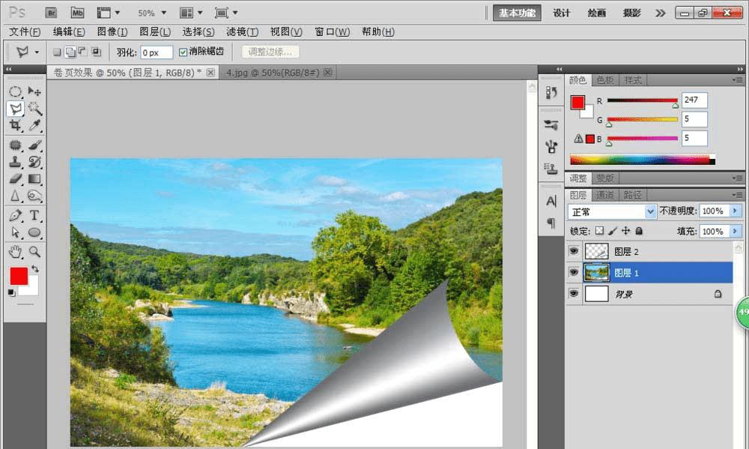Toggle anti-alias checkbox 消除锯齿
The height and width of the screenshot is (449, 749).
[x=183, y=52]
